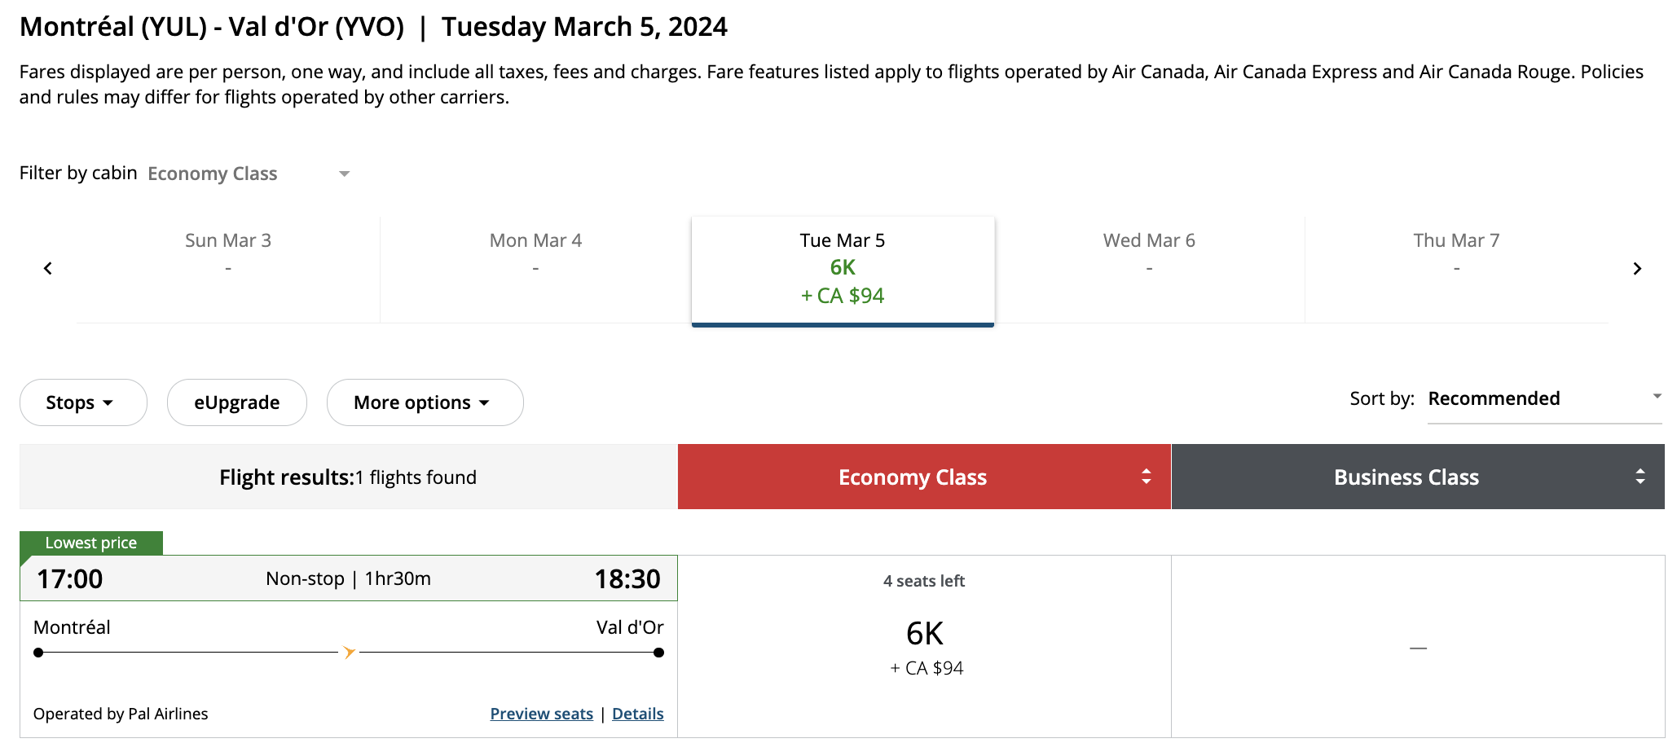The image size is (1677, 743).
Task: Click the orange airplane icon on route line
Action: pyautogui.click(x=349, y=652)
